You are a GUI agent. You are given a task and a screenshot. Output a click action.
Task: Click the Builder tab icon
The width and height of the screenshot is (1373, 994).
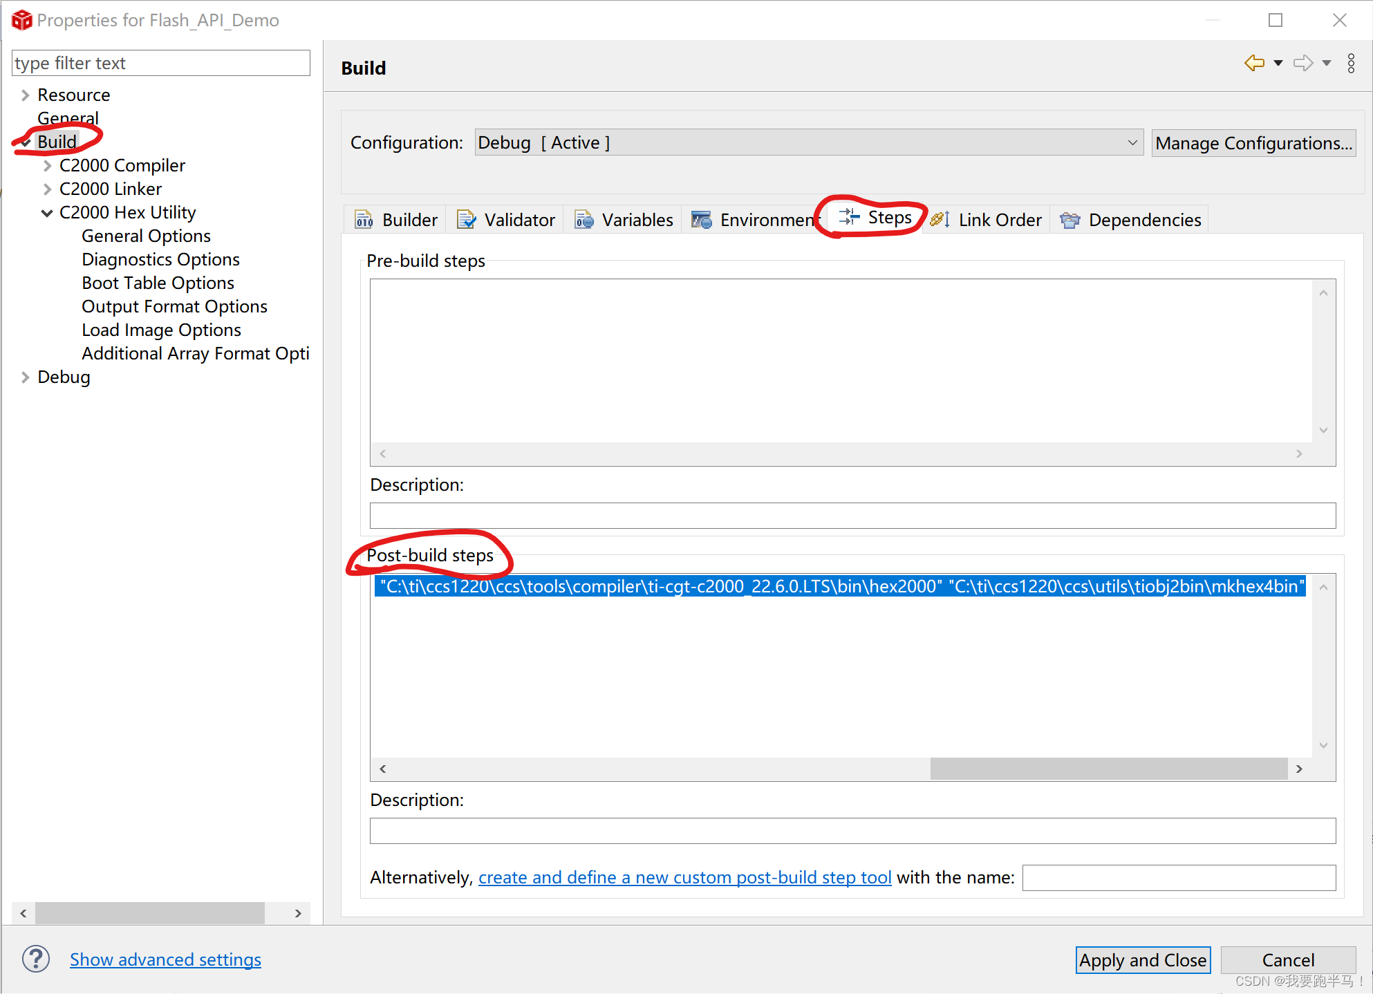click(364, 220)
